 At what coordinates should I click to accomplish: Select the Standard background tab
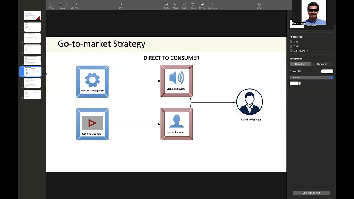tap(300, 64)
